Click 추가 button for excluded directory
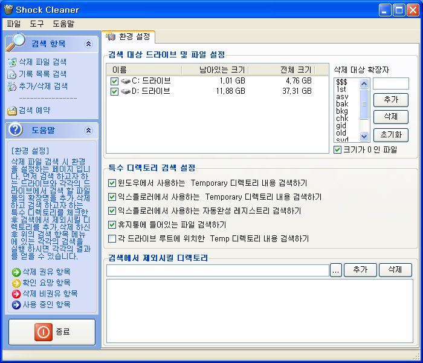This screenshot has height=363, width=423. click(x=360, y=270)
